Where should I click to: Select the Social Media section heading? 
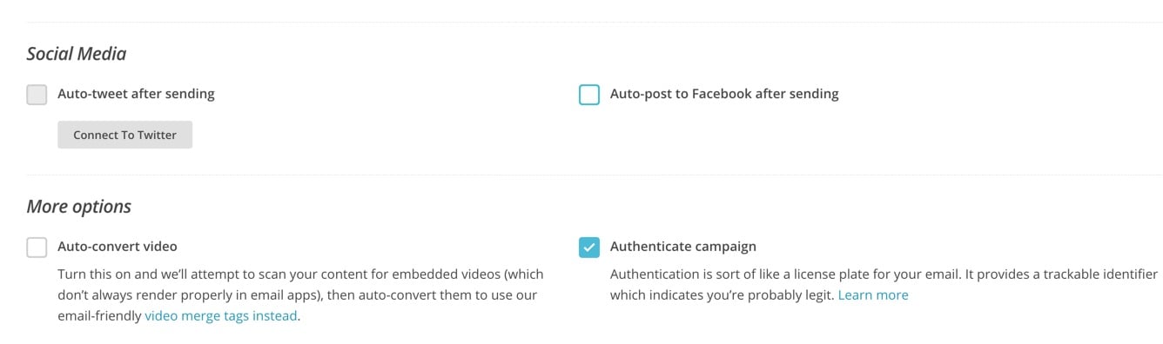77,54
